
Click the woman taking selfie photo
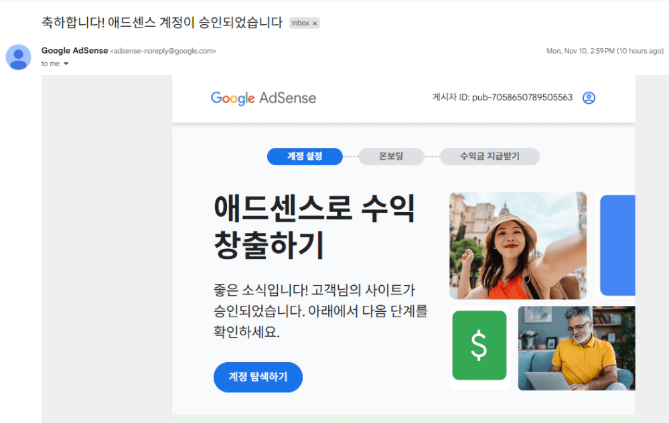[x=518, y=246]
